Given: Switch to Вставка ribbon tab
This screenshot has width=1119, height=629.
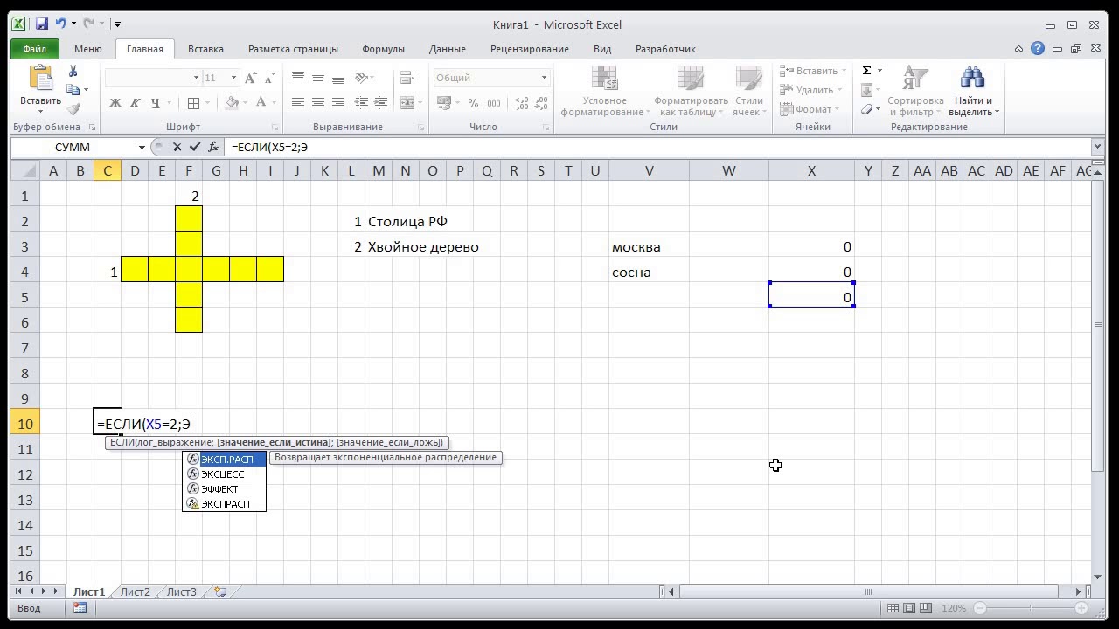Looking at the screenshot, I should (205, 49).
